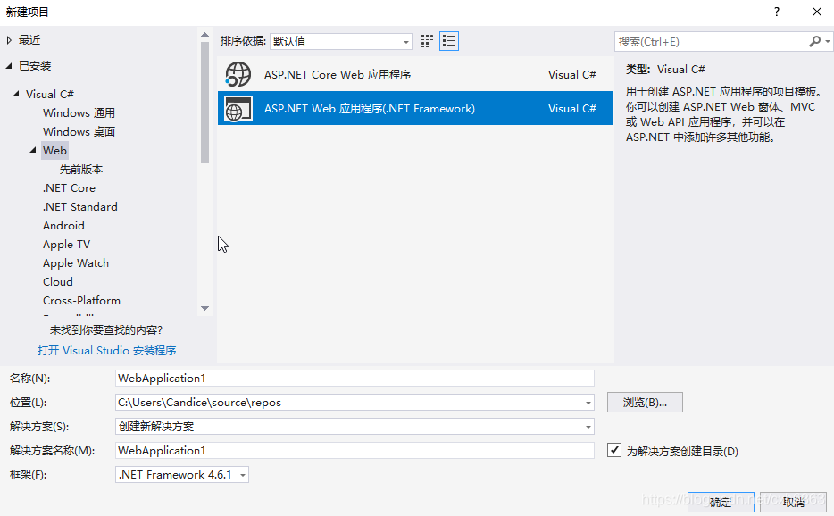Viewport: 834px width, 516px height.
Task: Click the tree scrollbar up arrow
Action: tap(204, 35)
